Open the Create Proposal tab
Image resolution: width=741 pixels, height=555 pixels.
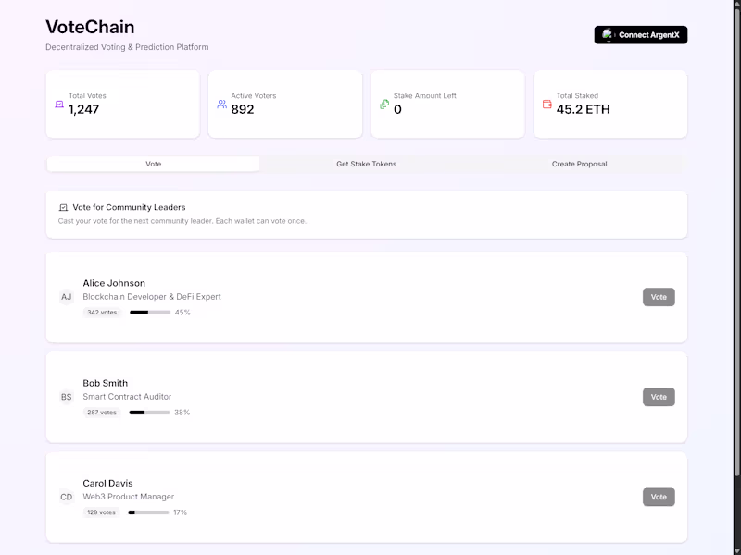[579, 164]
